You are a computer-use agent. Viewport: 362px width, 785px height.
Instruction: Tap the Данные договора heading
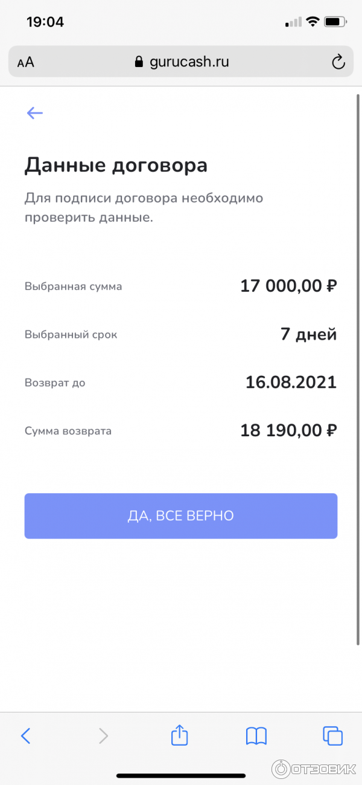point(116,166)
